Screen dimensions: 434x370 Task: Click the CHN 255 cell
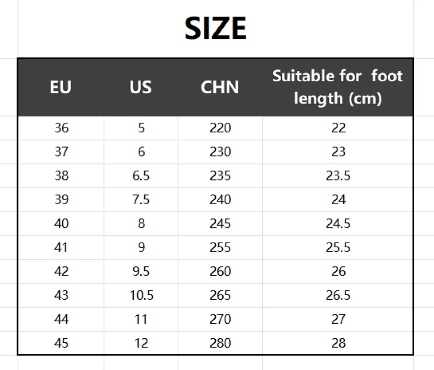pos(220,248)
